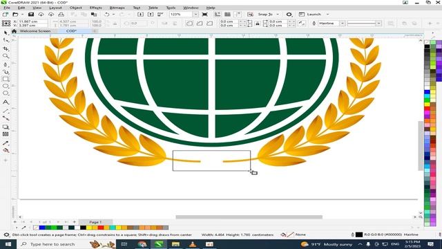Select the Ellipse tool
Viewport: 442px width, 249px height.
[6, 86]
